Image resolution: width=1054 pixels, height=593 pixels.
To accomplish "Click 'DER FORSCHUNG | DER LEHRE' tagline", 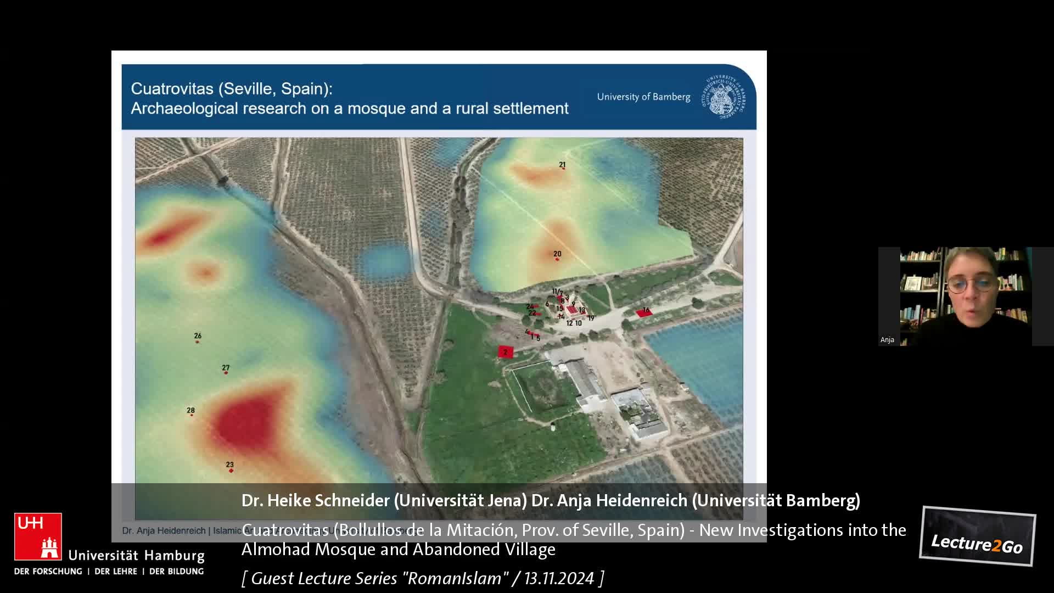I will coord(109,571).
